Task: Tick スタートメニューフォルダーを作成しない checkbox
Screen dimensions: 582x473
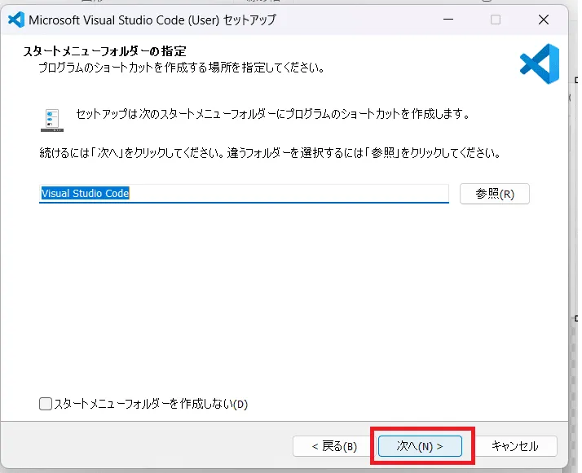Action: (46, 403)
